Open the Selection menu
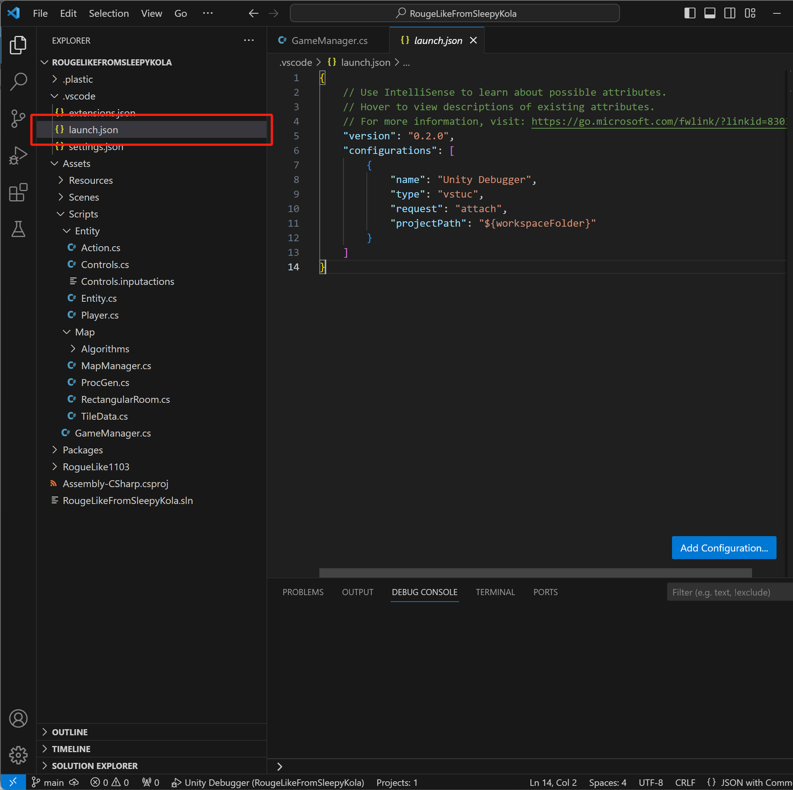 point(108,13)
